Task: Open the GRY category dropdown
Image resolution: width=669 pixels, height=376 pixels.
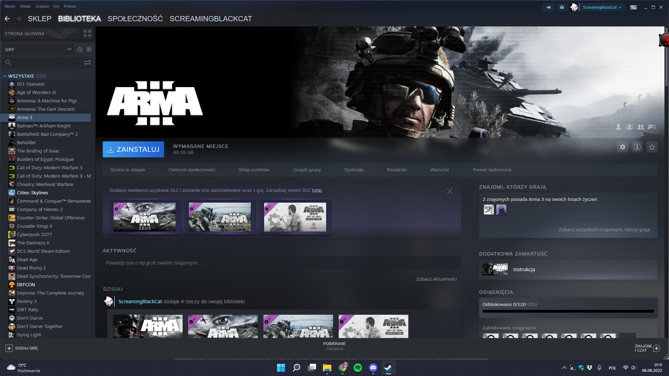Action: point(38,49)
